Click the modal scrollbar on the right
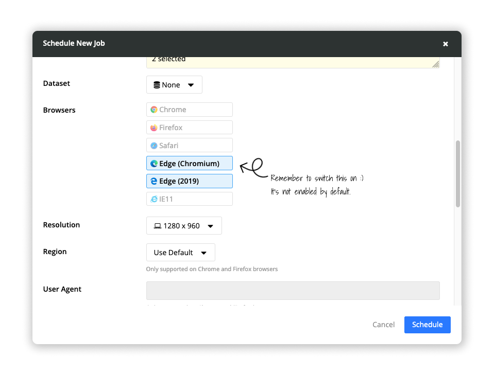 point(457,172)
